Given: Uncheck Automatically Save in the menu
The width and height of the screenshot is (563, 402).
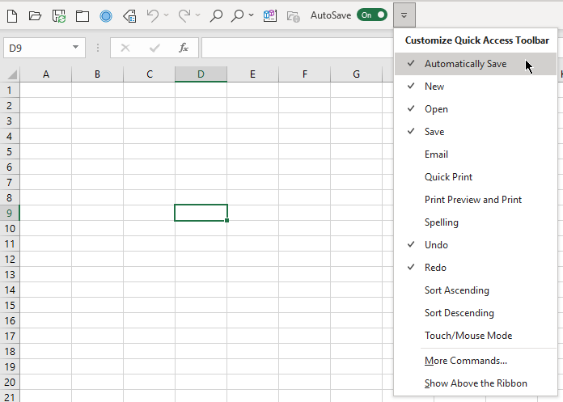Looking at the screenshot, I should coord(476,64).
